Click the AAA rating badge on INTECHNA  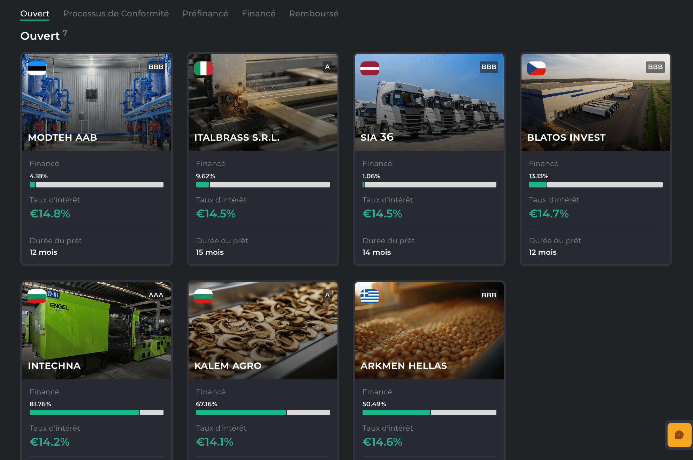pos(156,295)
